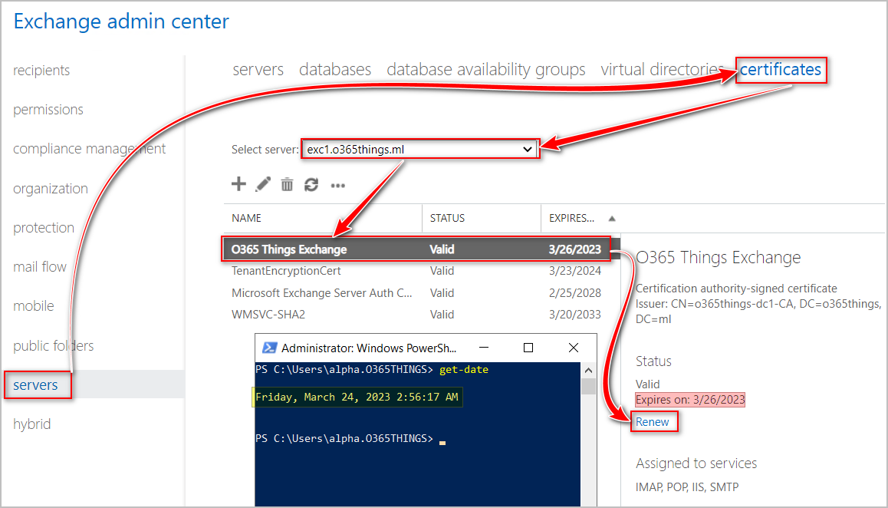The image size is (888, 508).
Task: Click expiry date 3/23/2024
Action: coord(575,271)
